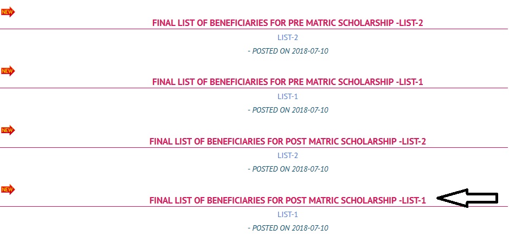Open the LIST-1 link under Post Matric Scholarship
This screenshot has height=236, width=509.
click(x=288, y=214)
